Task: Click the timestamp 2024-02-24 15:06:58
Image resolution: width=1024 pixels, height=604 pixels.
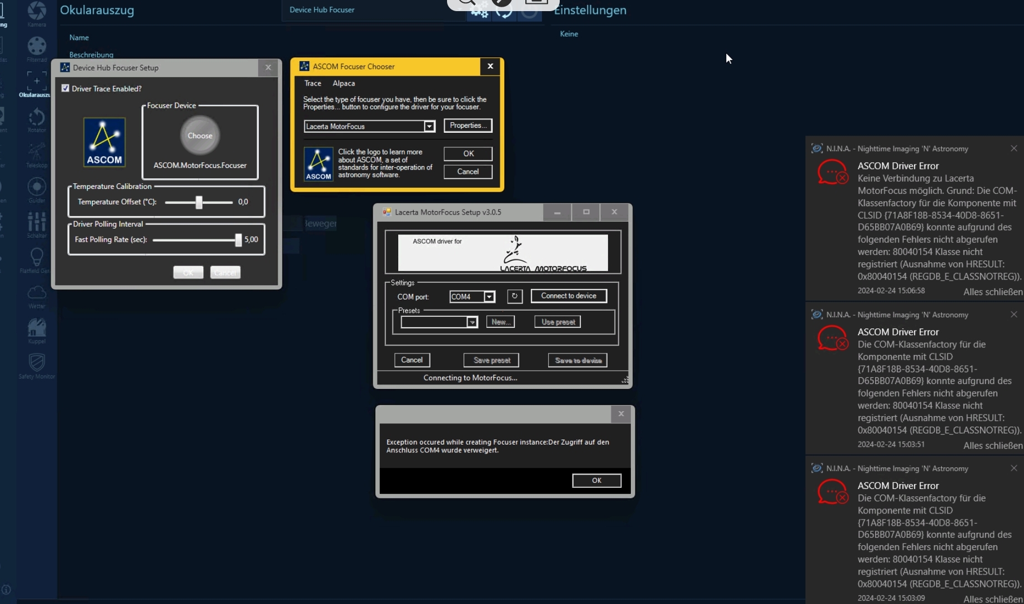Action: pyautogui.click(x=891, y=291)
